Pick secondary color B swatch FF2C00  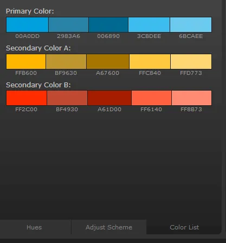[x=27, y=98]
